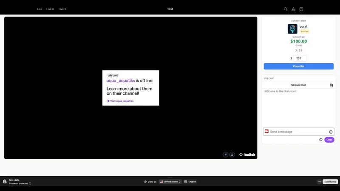
Task: Click the Shopify bag icon
Action: [5, 182]
